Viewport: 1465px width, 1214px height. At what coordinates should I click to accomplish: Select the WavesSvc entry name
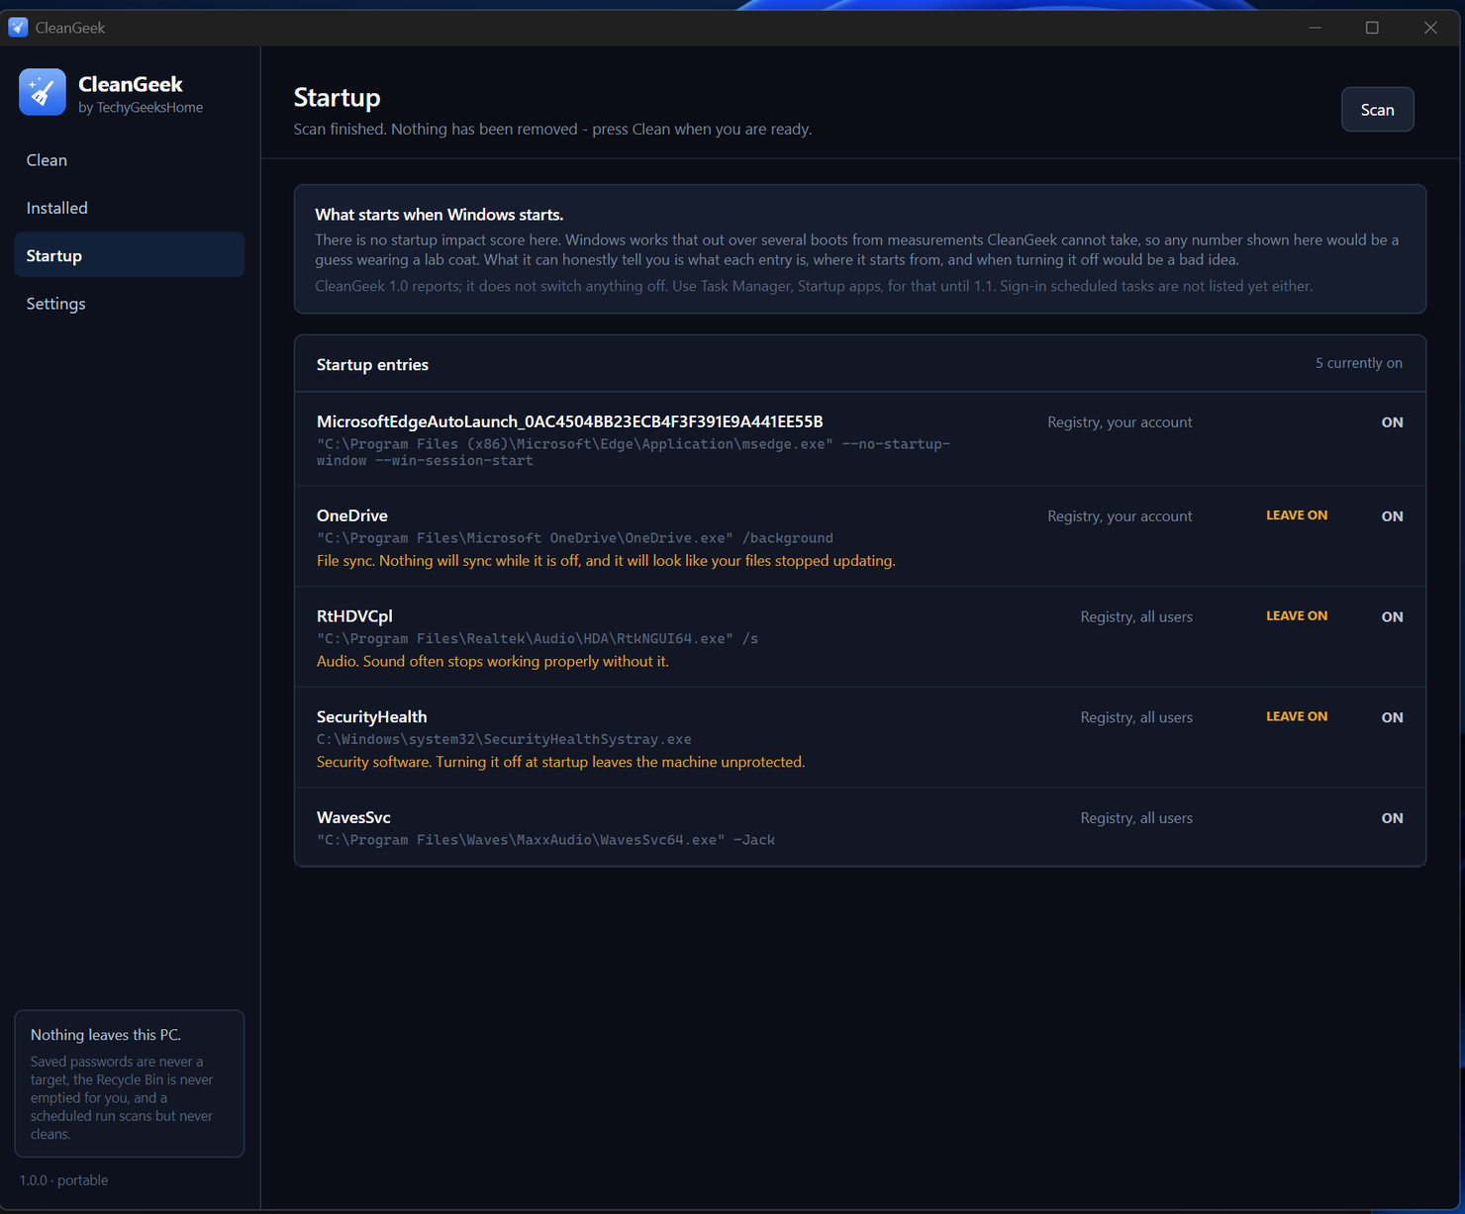(353, 817)
